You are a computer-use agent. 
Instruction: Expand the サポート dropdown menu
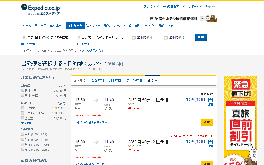point(195,6)
